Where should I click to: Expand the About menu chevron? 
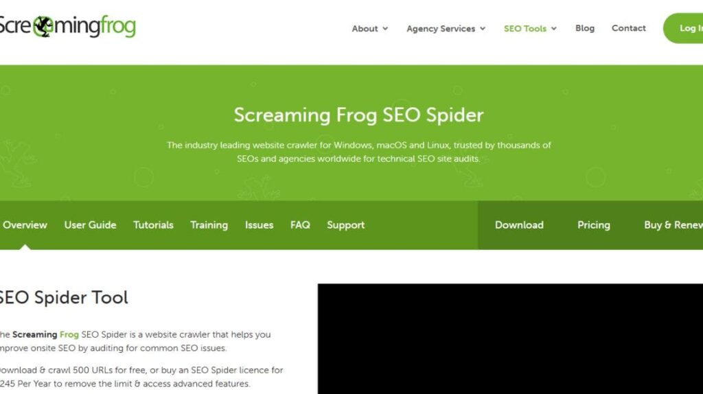pyautogui.click(x=385, y=29)
